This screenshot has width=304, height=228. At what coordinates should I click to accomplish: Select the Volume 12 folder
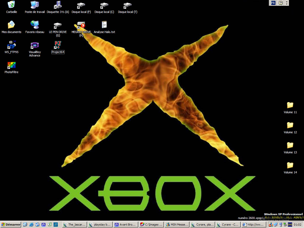pyautogui.click(x=290, y=127)
